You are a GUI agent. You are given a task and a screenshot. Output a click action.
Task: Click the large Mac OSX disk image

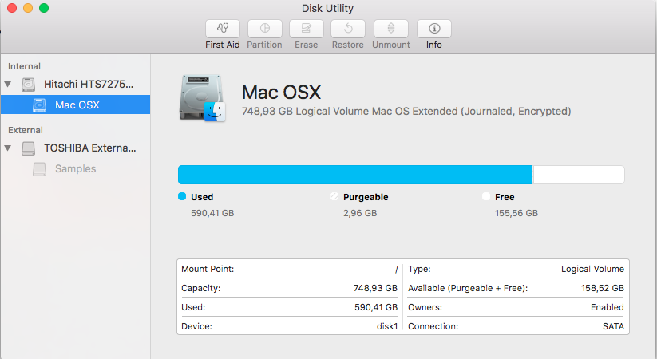click(x=203, y=98)
